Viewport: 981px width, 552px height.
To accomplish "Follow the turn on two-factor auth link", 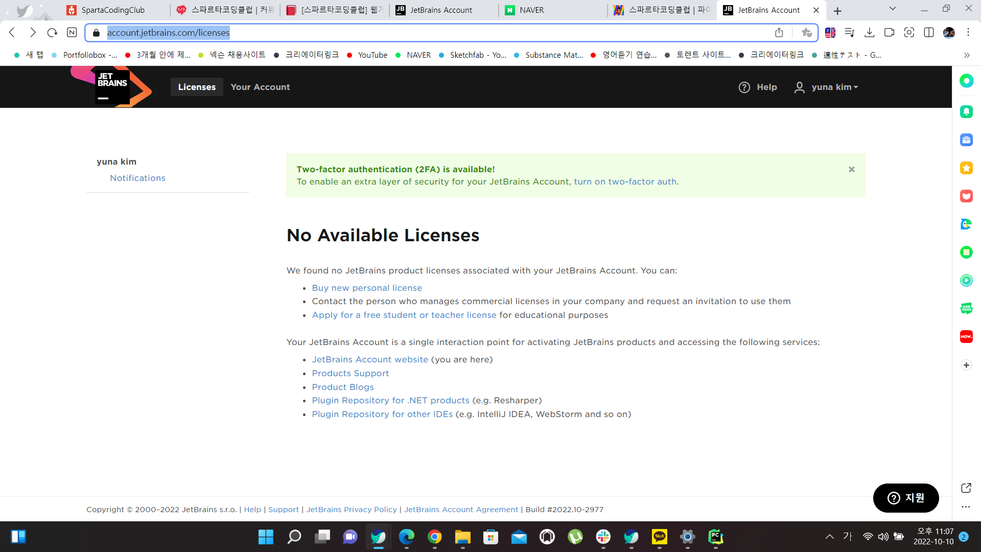I will pyautogui.click(x=625, y=181).
